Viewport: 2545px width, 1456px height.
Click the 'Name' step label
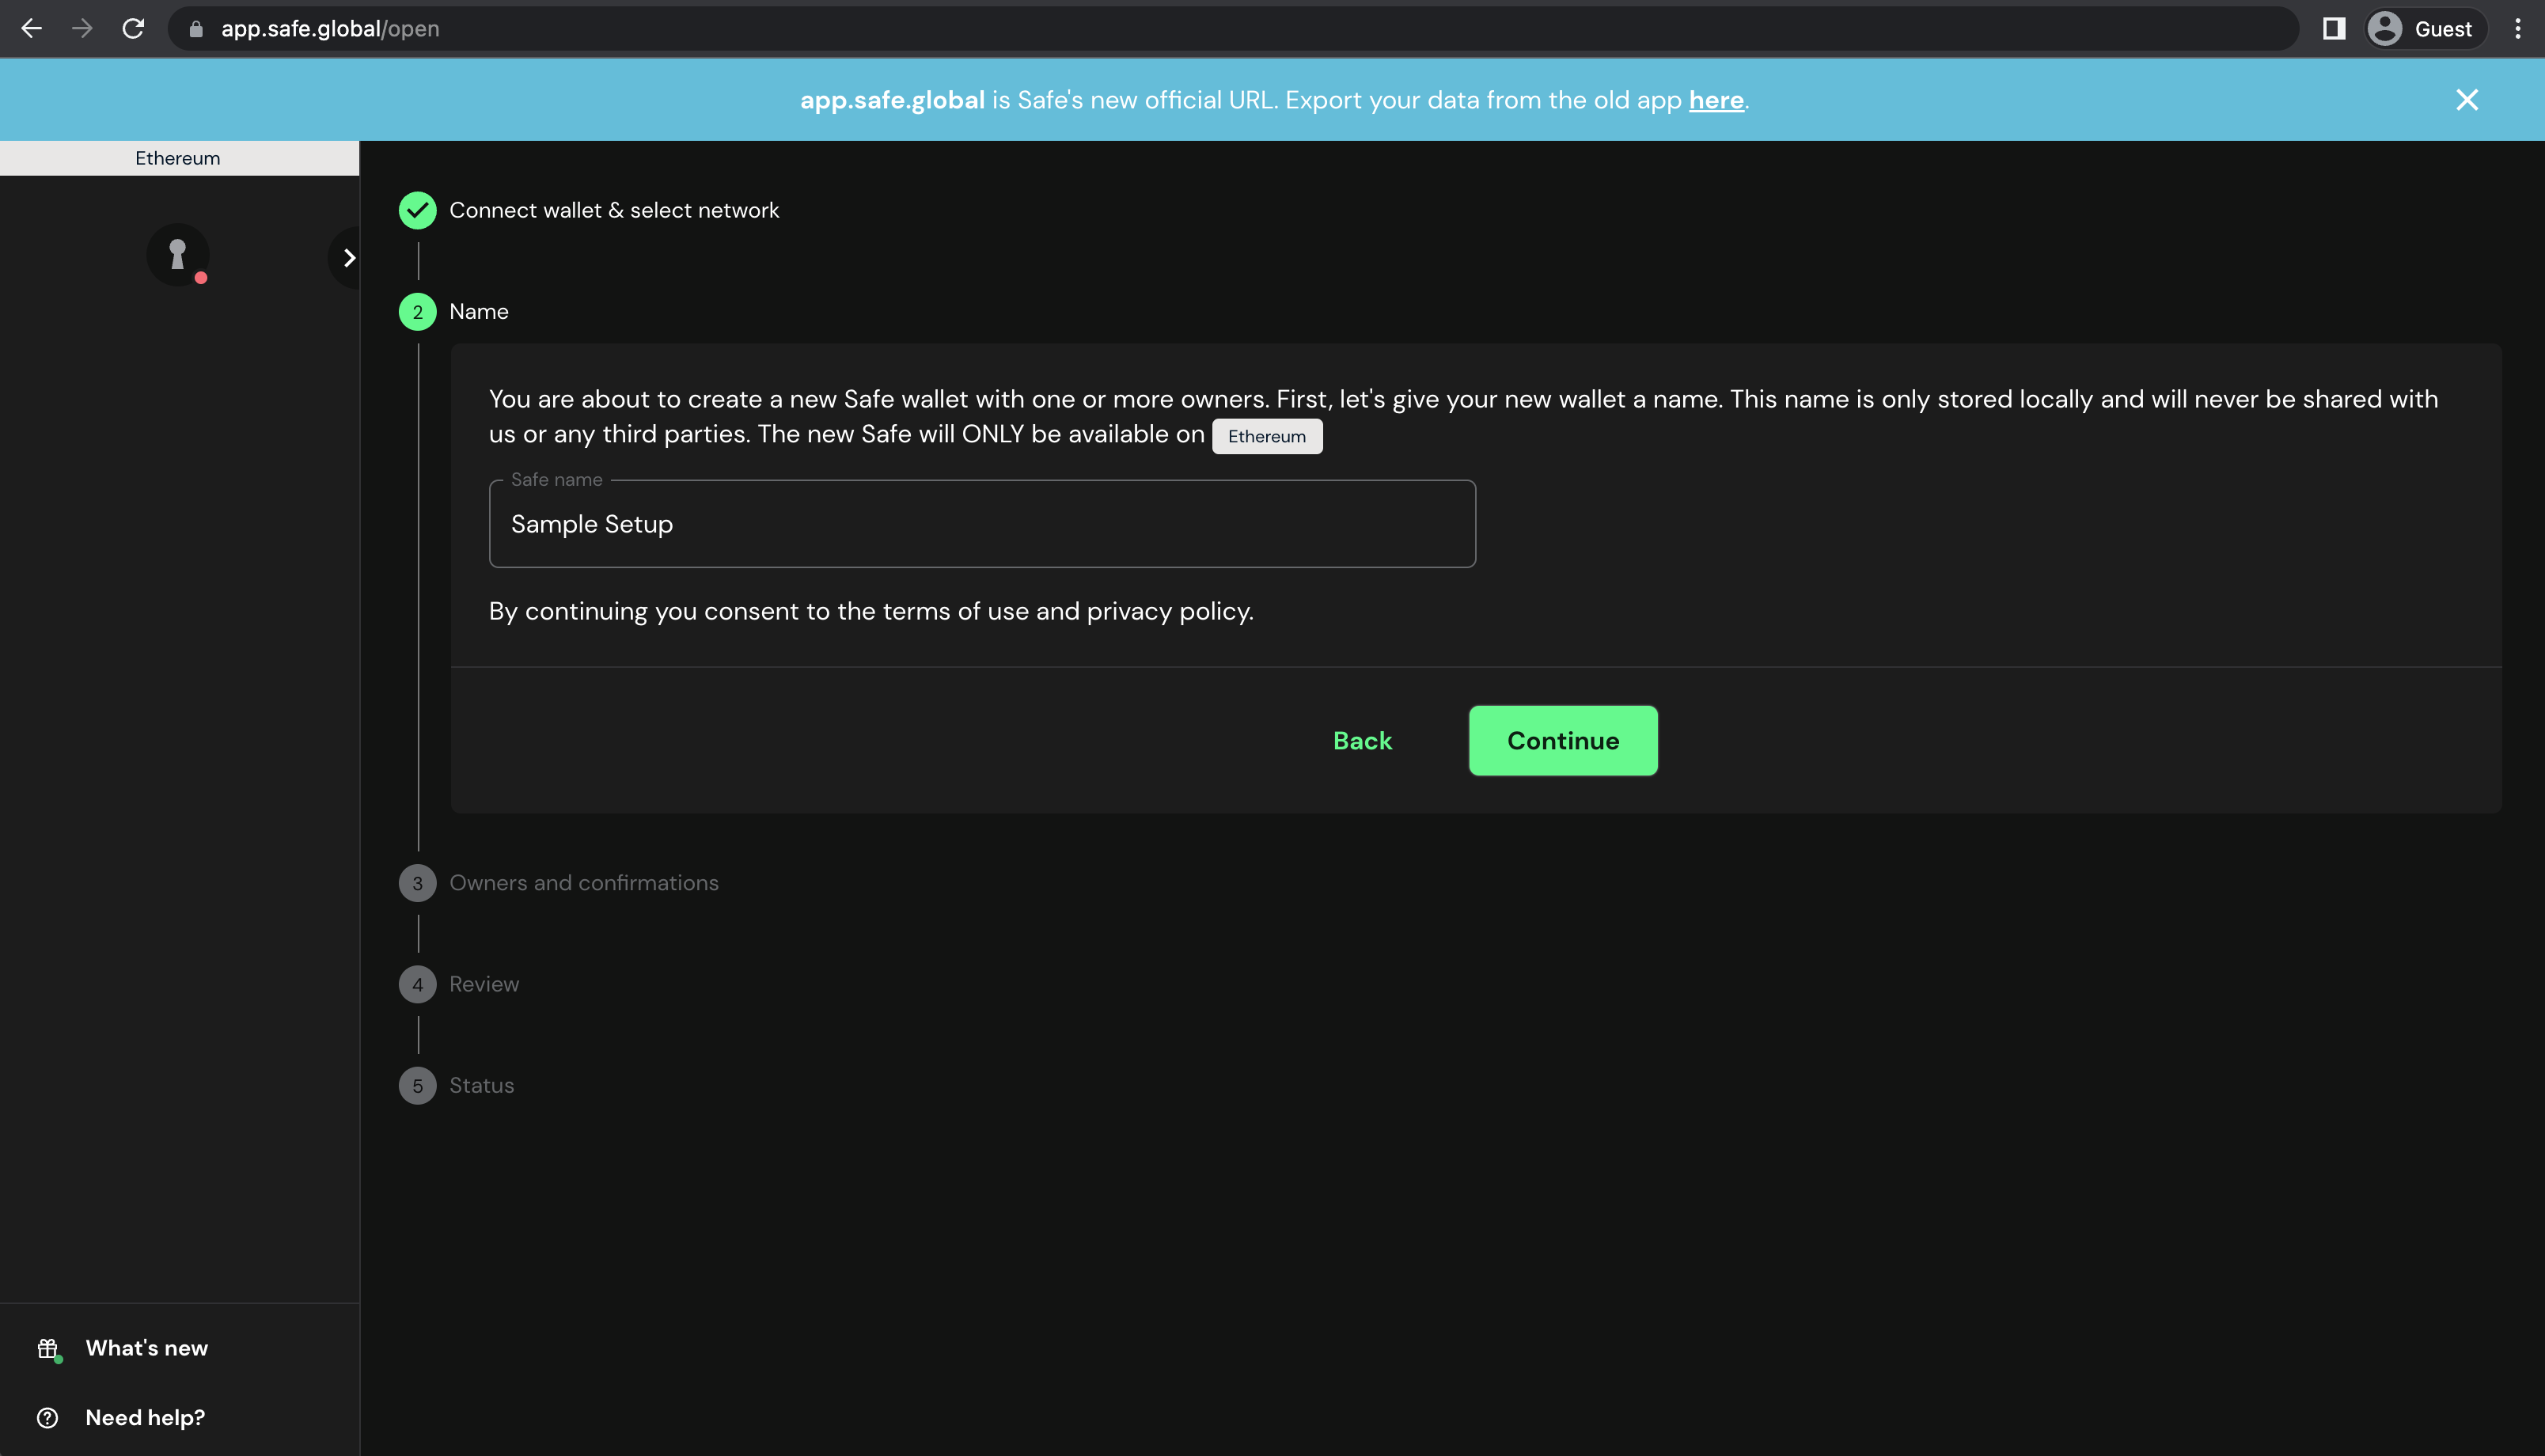tap(479, 312)
